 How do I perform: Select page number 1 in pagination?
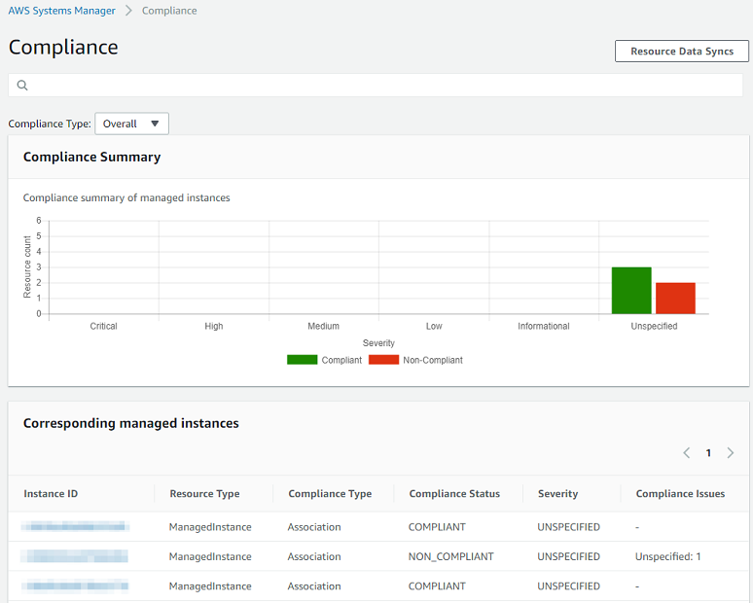pos(708,453)
